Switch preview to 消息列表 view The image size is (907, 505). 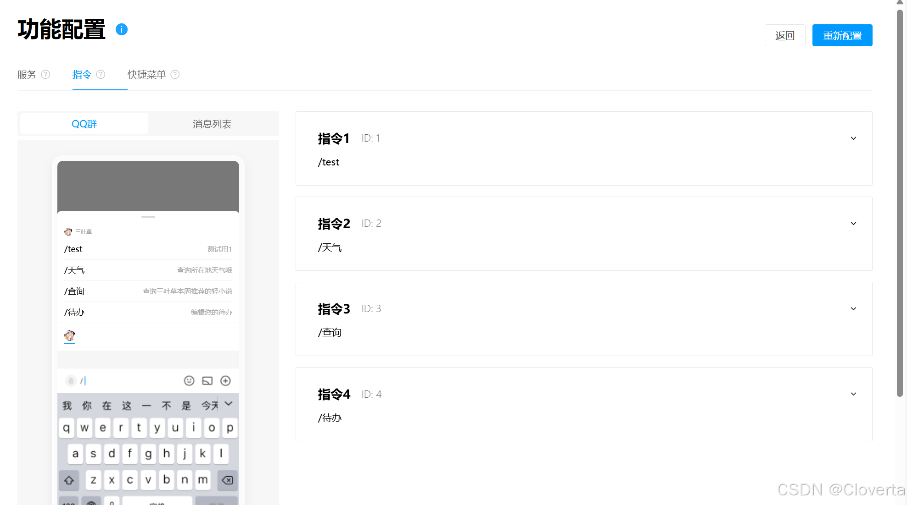coord(212,124)
